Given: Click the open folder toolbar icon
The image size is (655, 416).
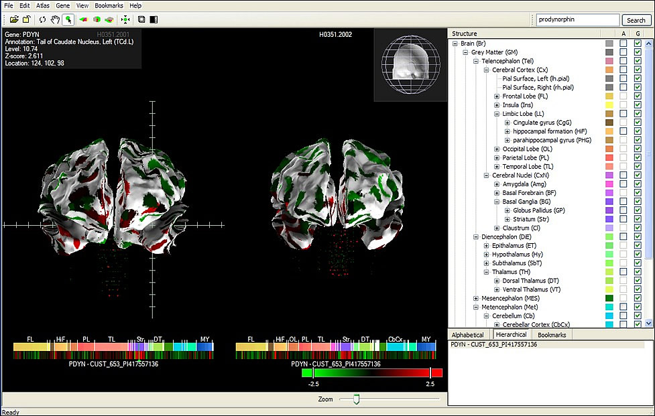Looking at the screenshot, I should pos(14,19).
